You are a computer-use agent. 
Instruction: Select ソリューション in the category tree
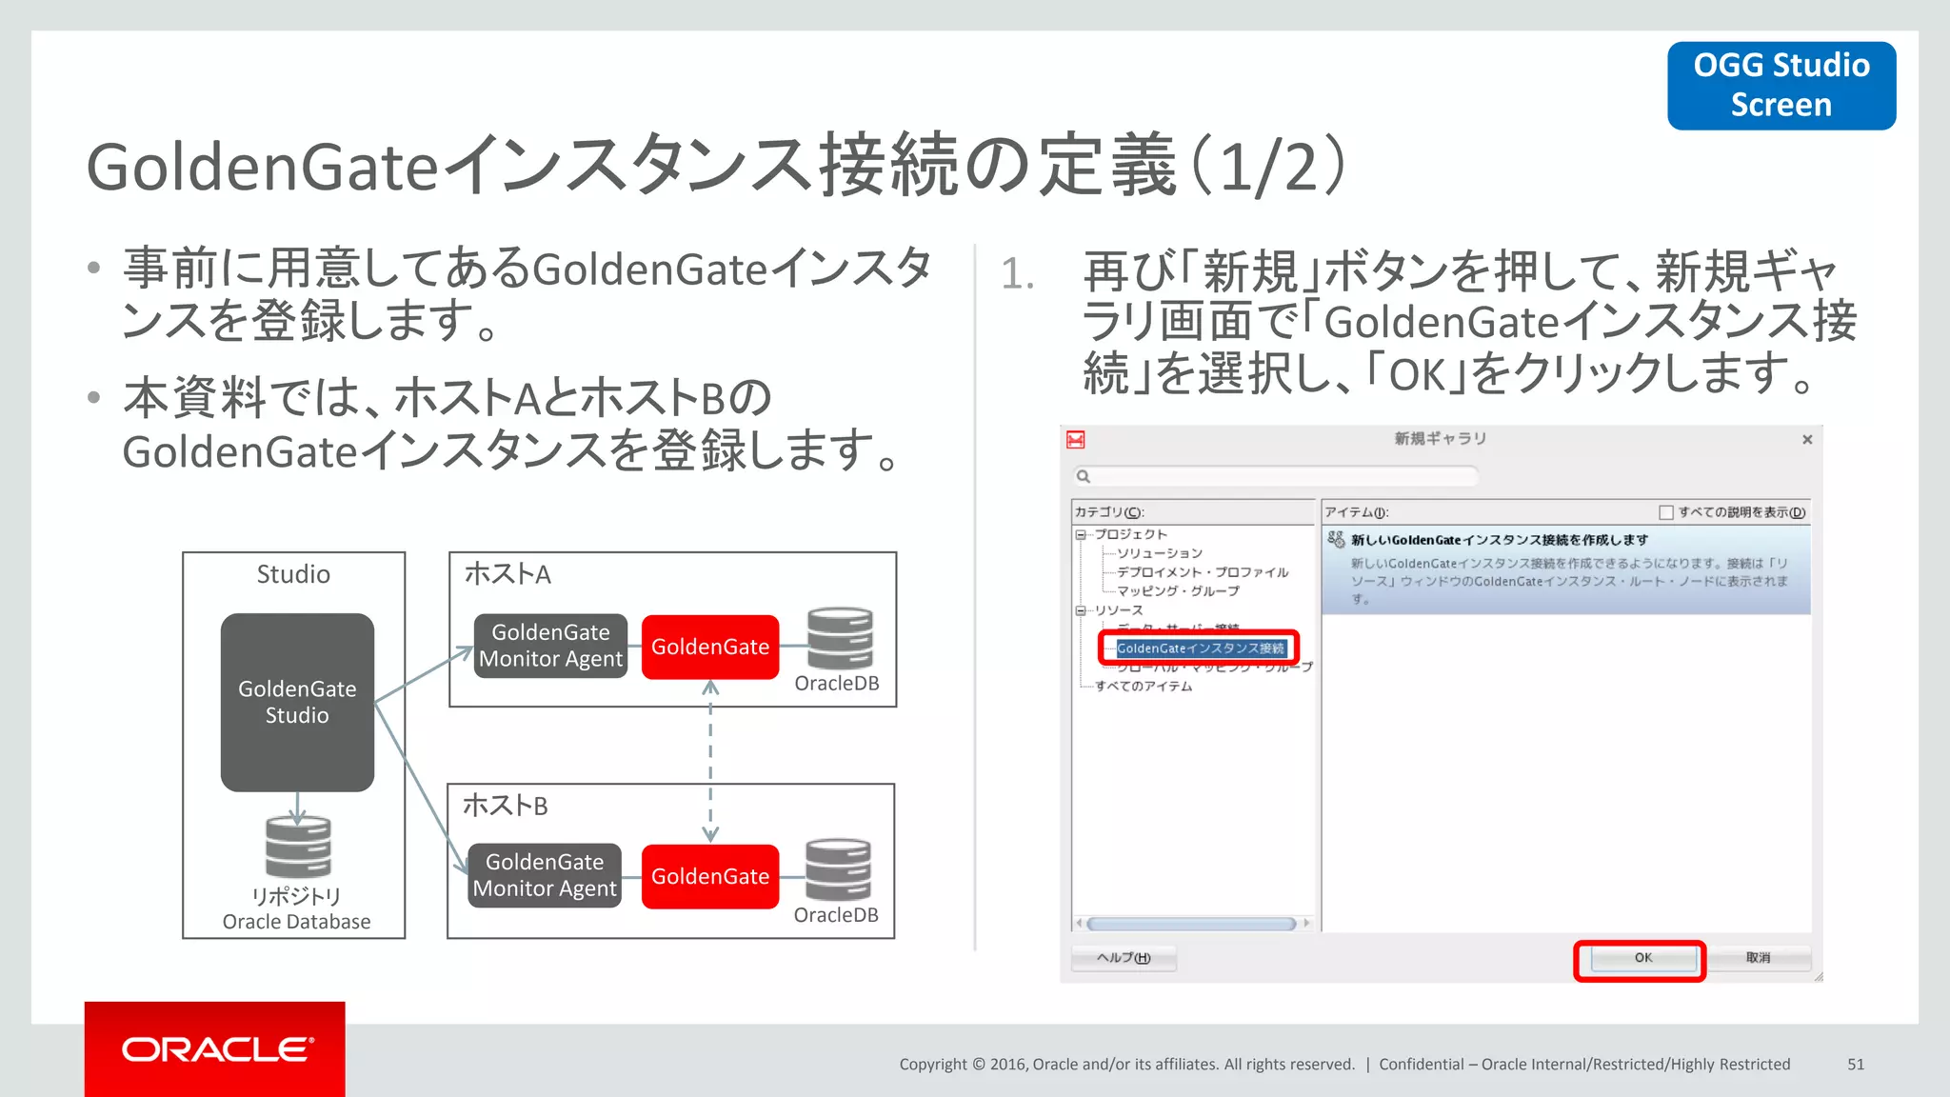(1160, 553)
